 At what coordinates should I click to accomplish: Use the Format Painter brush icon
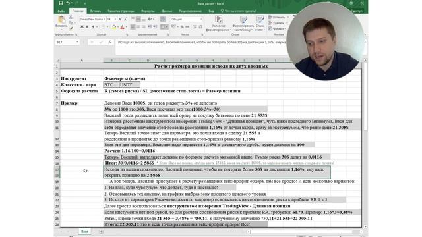(71, 28)
